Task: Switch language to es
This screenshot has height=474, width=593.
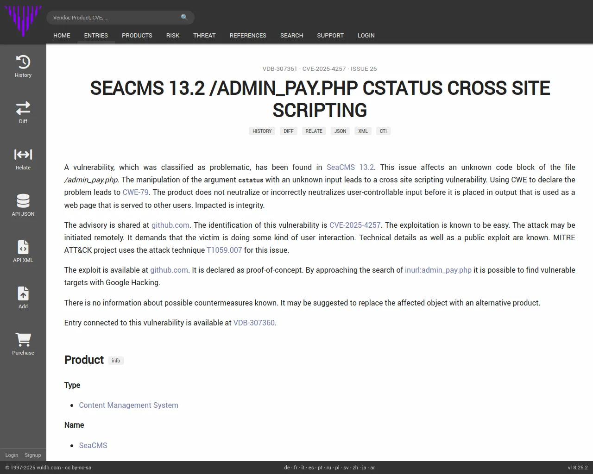Action: [x=311, y=468]
